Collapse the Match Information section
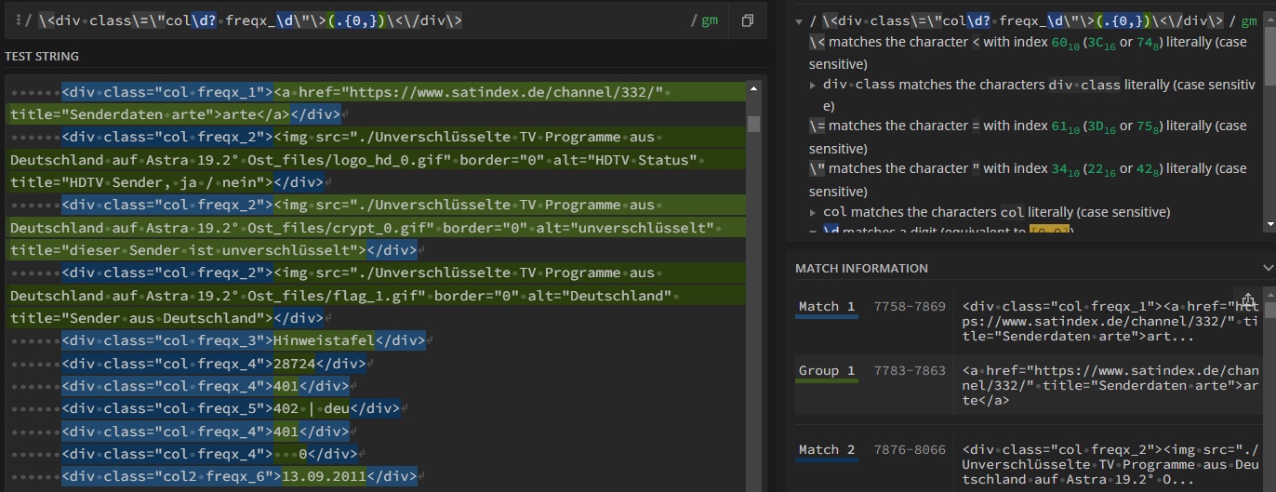Image resolution: width=1276 pixels, height=492 pixels. 1268,268
